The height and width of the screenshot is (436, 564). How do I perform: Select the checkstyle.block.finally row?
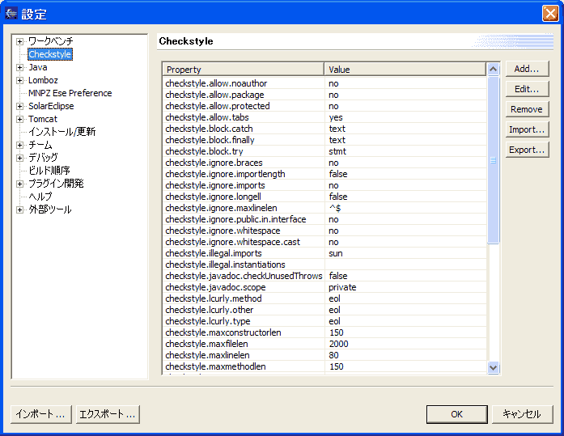(324, 140)
